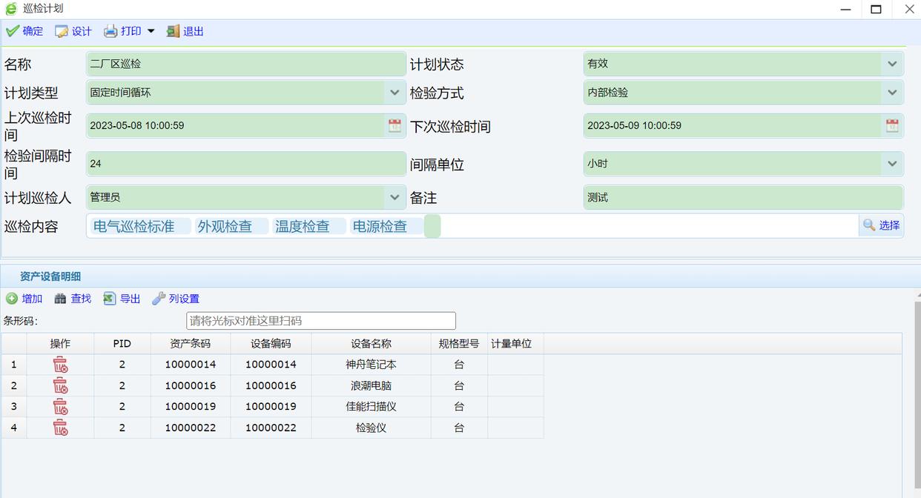Expand the 计划类型 dropdown
The width and height of the screenshot is (921, 498).
click(x=395, y=93)
